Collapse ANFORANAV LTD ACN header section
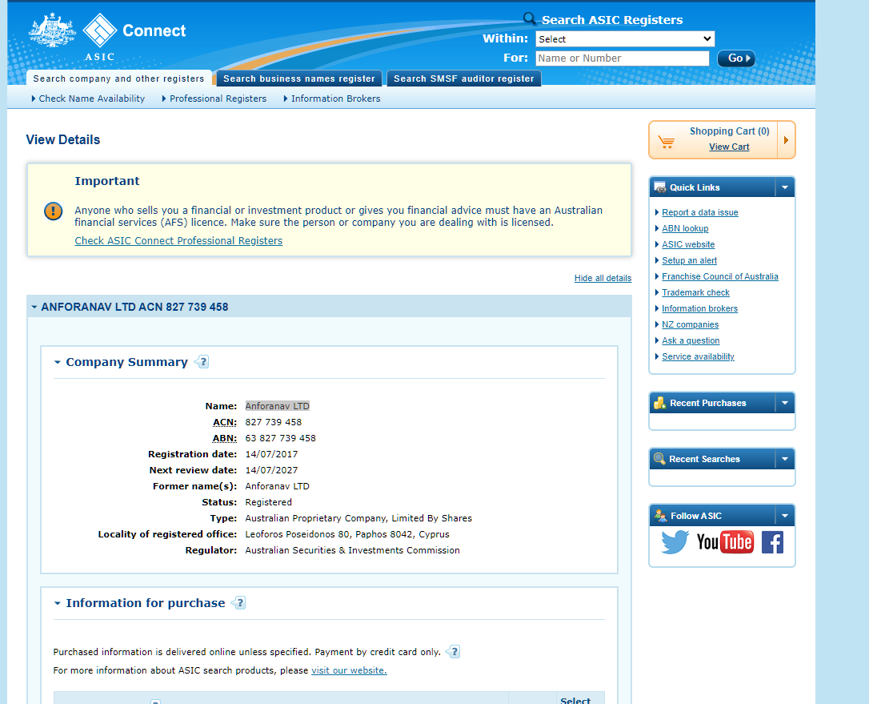Screen dimensions: 869x704 pos(34,307)
